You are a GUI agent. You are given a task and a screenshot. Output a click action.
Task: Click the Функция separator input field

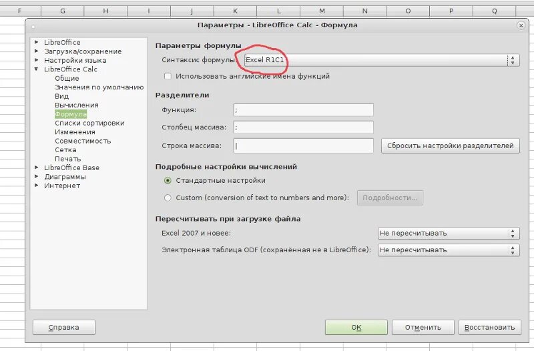click(x=304, y=110)
